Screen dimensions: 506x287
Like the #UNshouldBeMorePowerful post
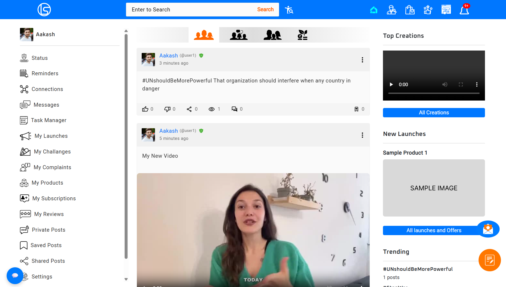[x=145, y=109]
